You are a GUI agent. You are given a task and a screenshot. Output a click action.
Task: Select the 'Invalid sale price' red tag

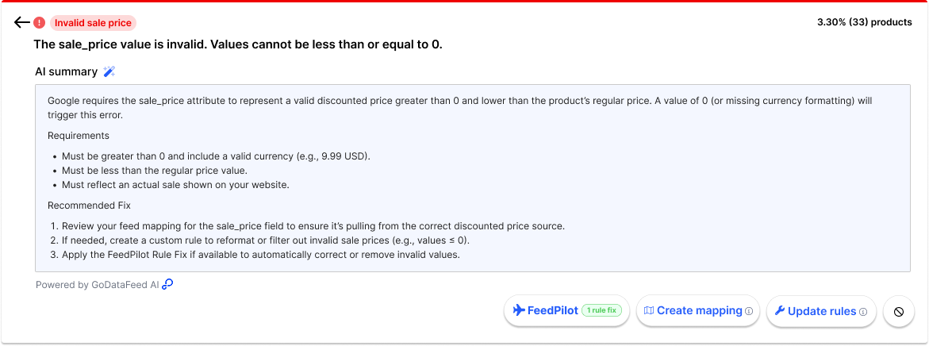click(x=93, y=23)
